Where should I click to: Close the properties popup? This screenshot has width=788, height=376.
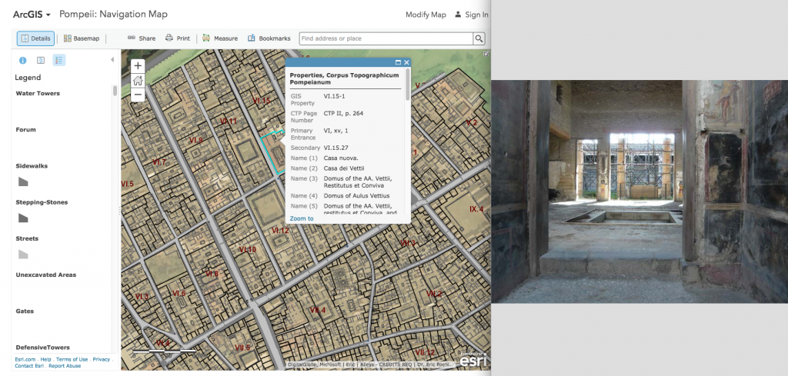pos(406,62)
